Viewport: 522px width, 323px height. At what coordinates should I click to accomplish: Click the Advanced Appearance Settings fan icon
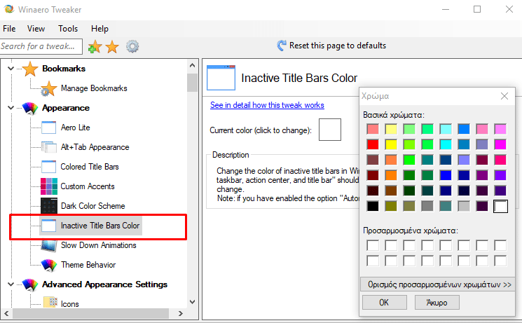[x=30, y=284]
